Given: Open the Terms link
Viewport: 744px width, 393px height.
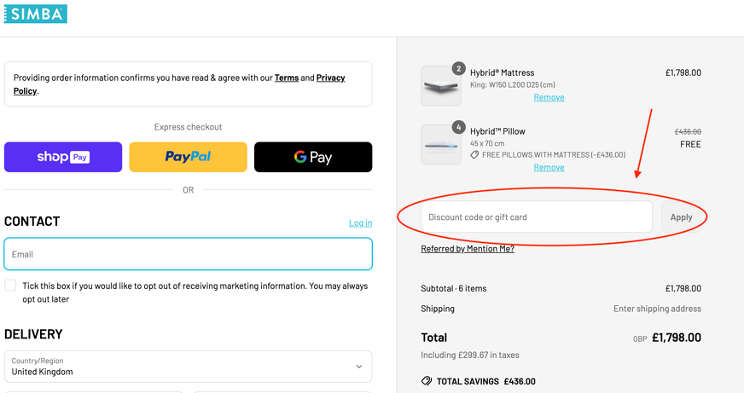Looking at the screenshot, I should pos(287,78).
